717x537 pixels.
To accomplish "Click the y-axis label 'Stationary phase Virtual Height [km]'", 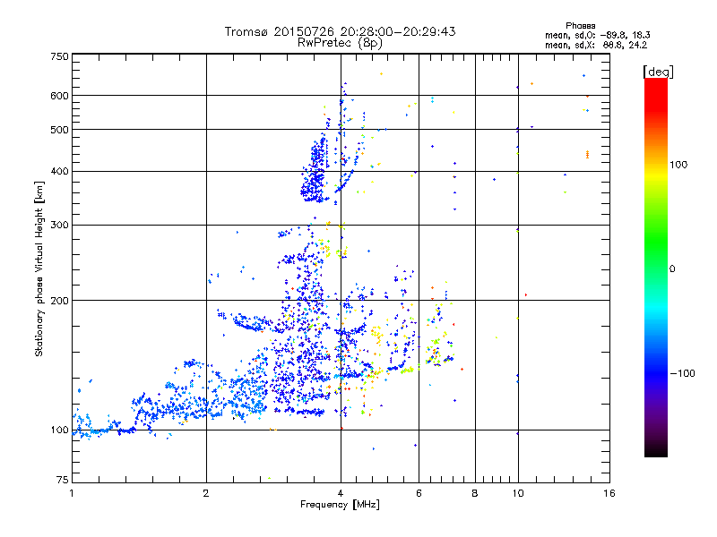I will pyautogui.click(x=39, y=268).
